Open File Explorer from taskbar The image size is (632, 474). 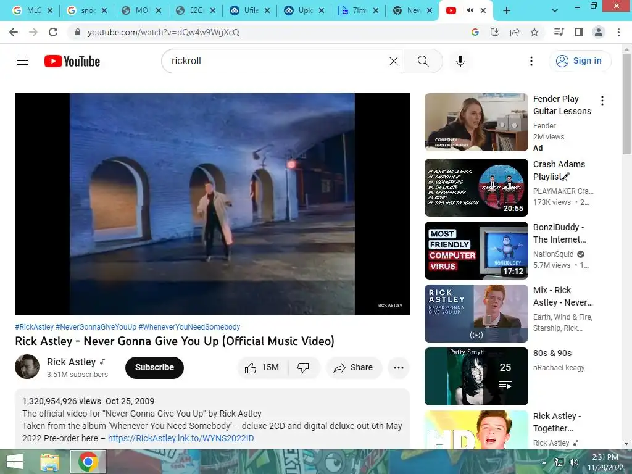tap(49, 462)
